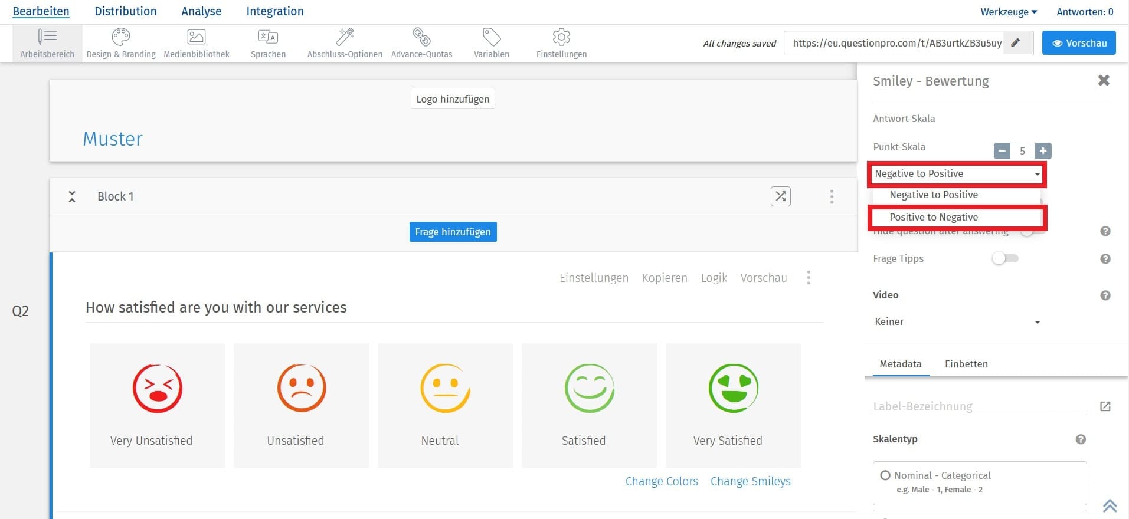Click the Block 1 title
Screen dimensions: 1129x519
(116, 196)
